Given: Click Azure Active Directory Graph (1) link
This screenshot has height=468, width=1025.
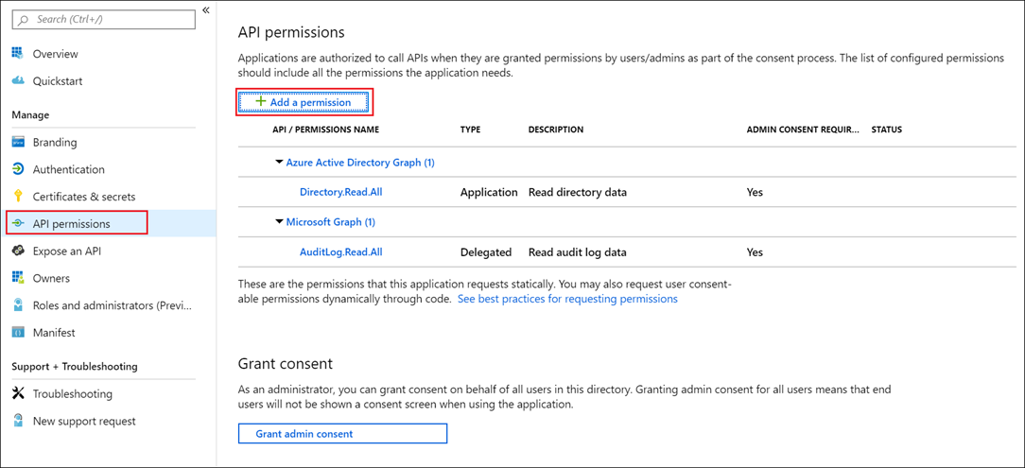Looking at the screenshot, I should click(360, 163).
